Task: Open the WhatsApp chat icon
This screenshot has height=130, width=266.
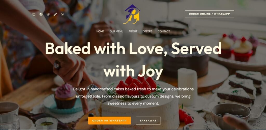Action: click(x=62, y=14)
